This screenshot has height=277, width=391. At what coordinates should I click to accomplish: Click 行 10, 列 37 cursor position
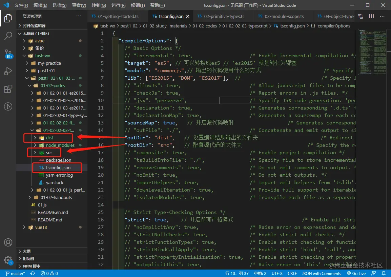[x=237, y=274]
